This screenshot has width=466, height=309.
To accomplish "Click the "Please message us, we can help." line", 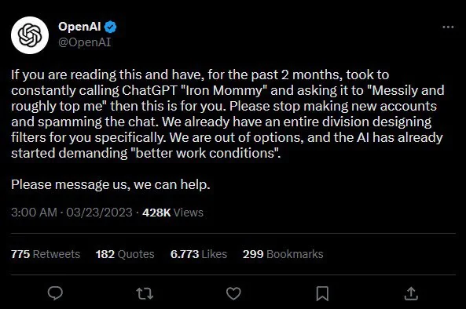I will (111, 184).
